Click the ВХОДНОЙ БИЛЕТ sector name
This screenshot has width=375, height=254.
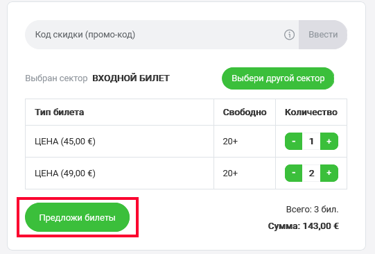(x=131, y=78)
